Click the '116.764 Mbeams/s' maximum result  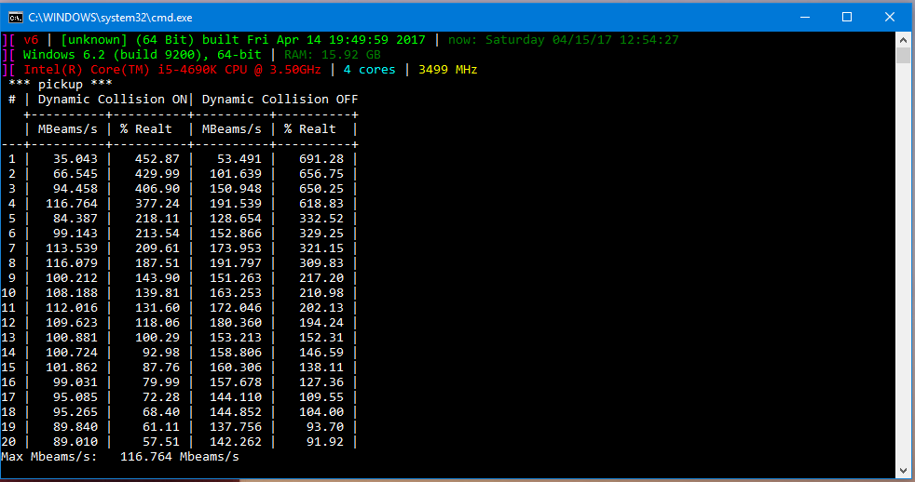click(x=180, y=456)
